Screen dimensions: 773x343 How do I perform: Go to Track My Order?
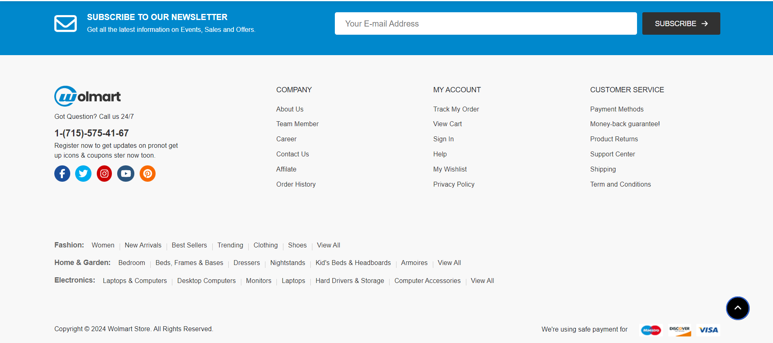pyautogui.click(x=456, y=109)
